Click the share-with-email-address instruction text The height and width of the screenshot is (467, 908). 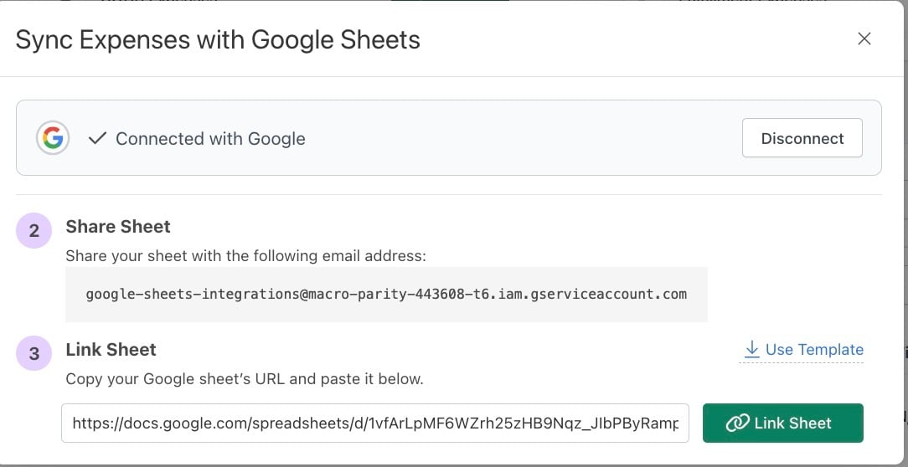coord(246,256)
